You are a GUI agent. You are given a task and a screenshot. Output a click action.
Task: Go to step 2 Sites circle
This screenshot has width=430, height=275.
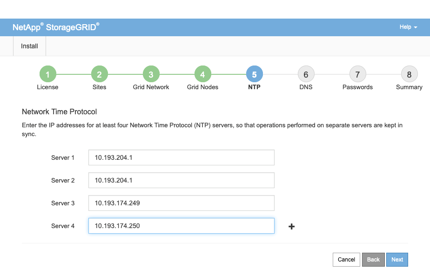(x=99, y=74)
